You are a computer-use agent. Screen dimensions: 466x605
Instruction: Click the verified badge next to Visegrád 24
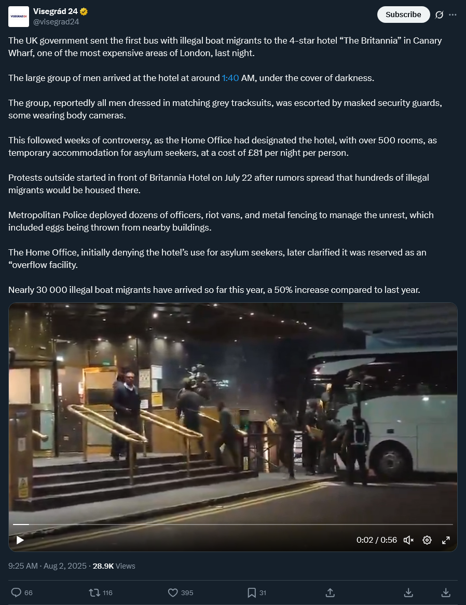[x=84, y=11]
